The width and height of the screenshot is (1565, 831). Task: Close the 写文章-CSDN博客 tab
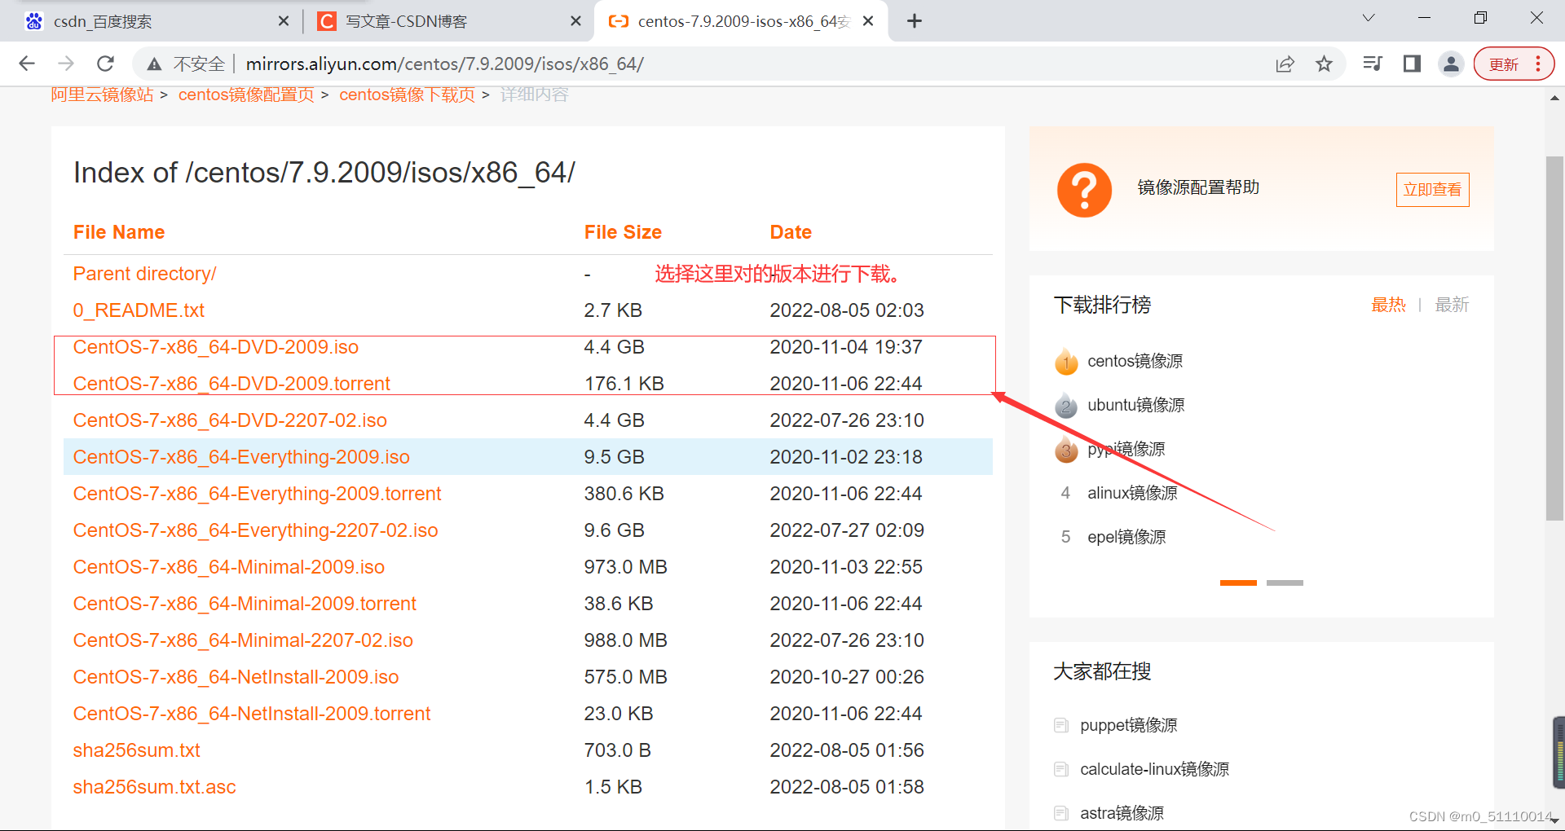[575, 21]
